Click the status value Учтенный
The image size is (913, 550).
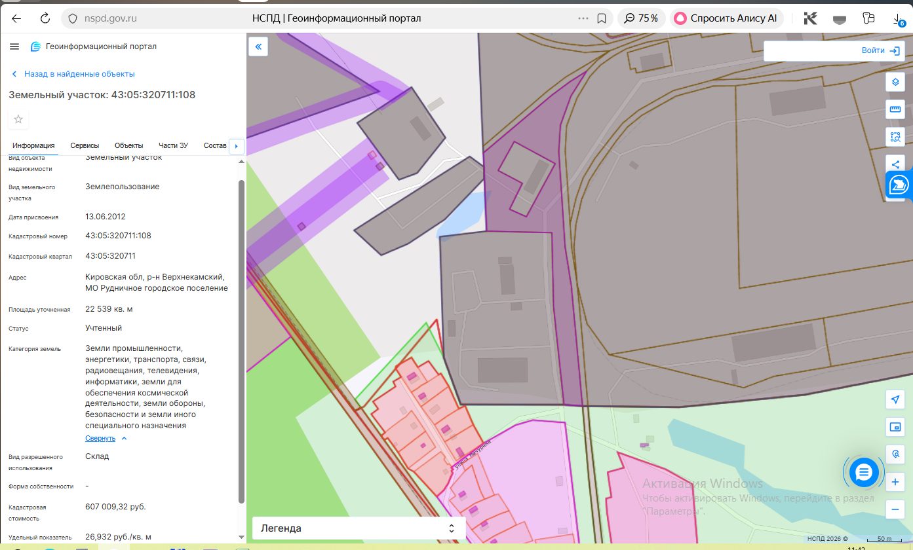104,328
